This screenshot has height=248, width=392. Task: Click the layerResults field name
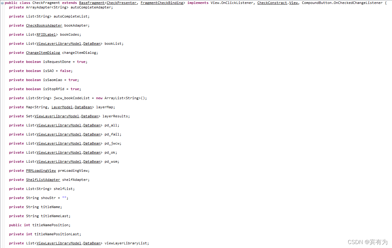point(115,116)
